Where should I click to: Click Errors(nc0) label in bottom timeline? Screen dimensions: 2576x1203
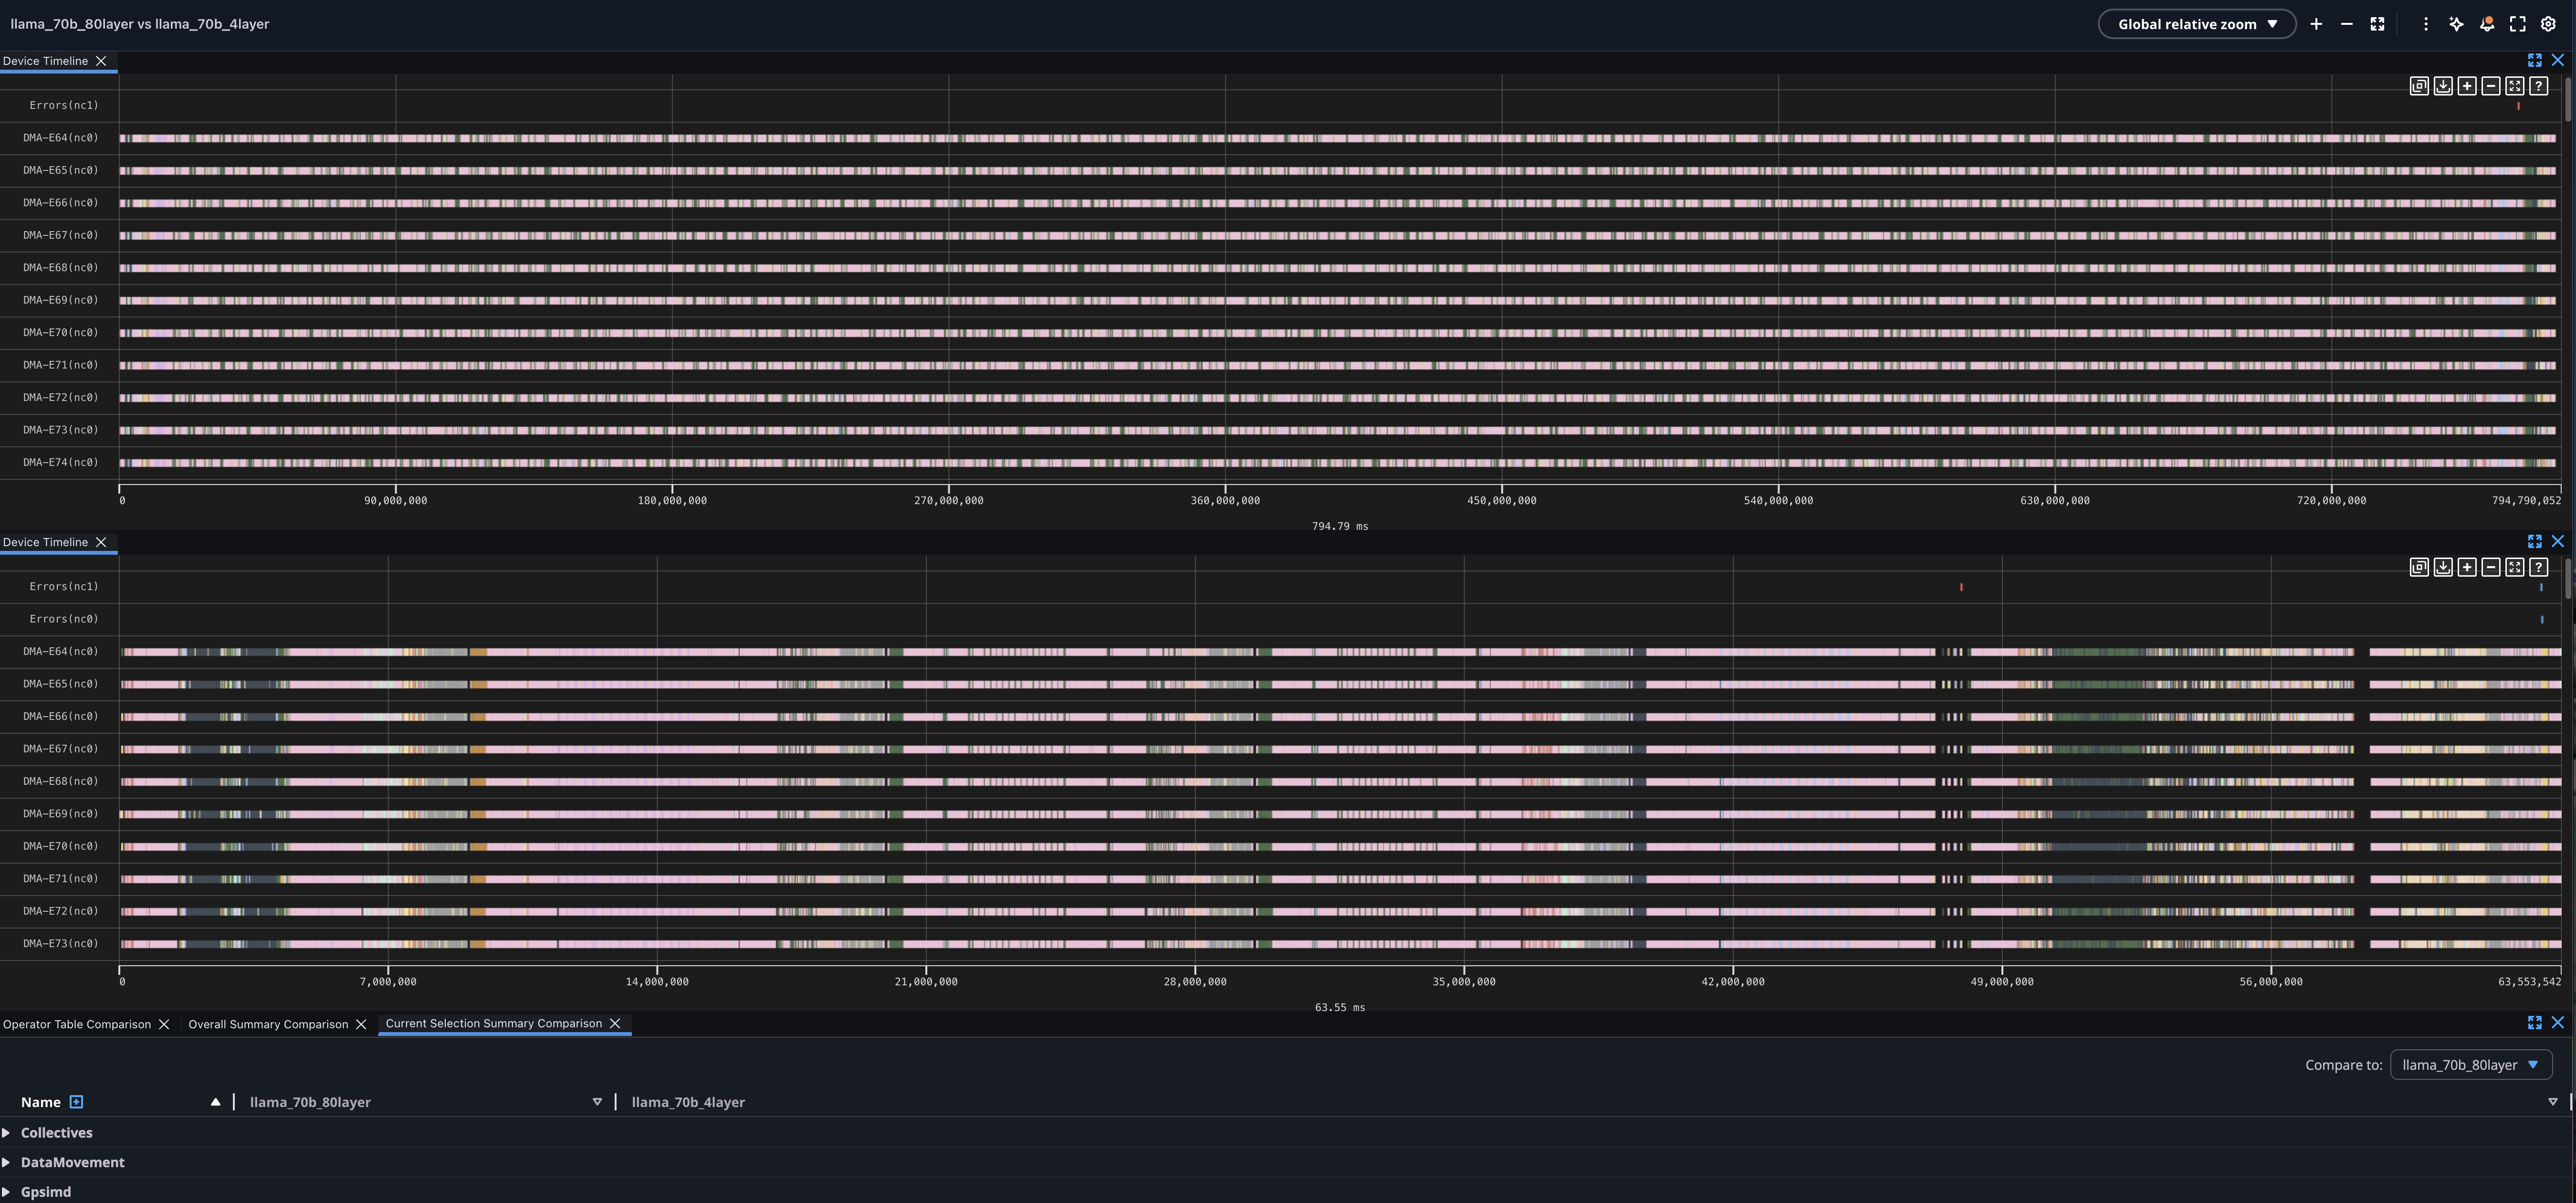tap(64, 619)
